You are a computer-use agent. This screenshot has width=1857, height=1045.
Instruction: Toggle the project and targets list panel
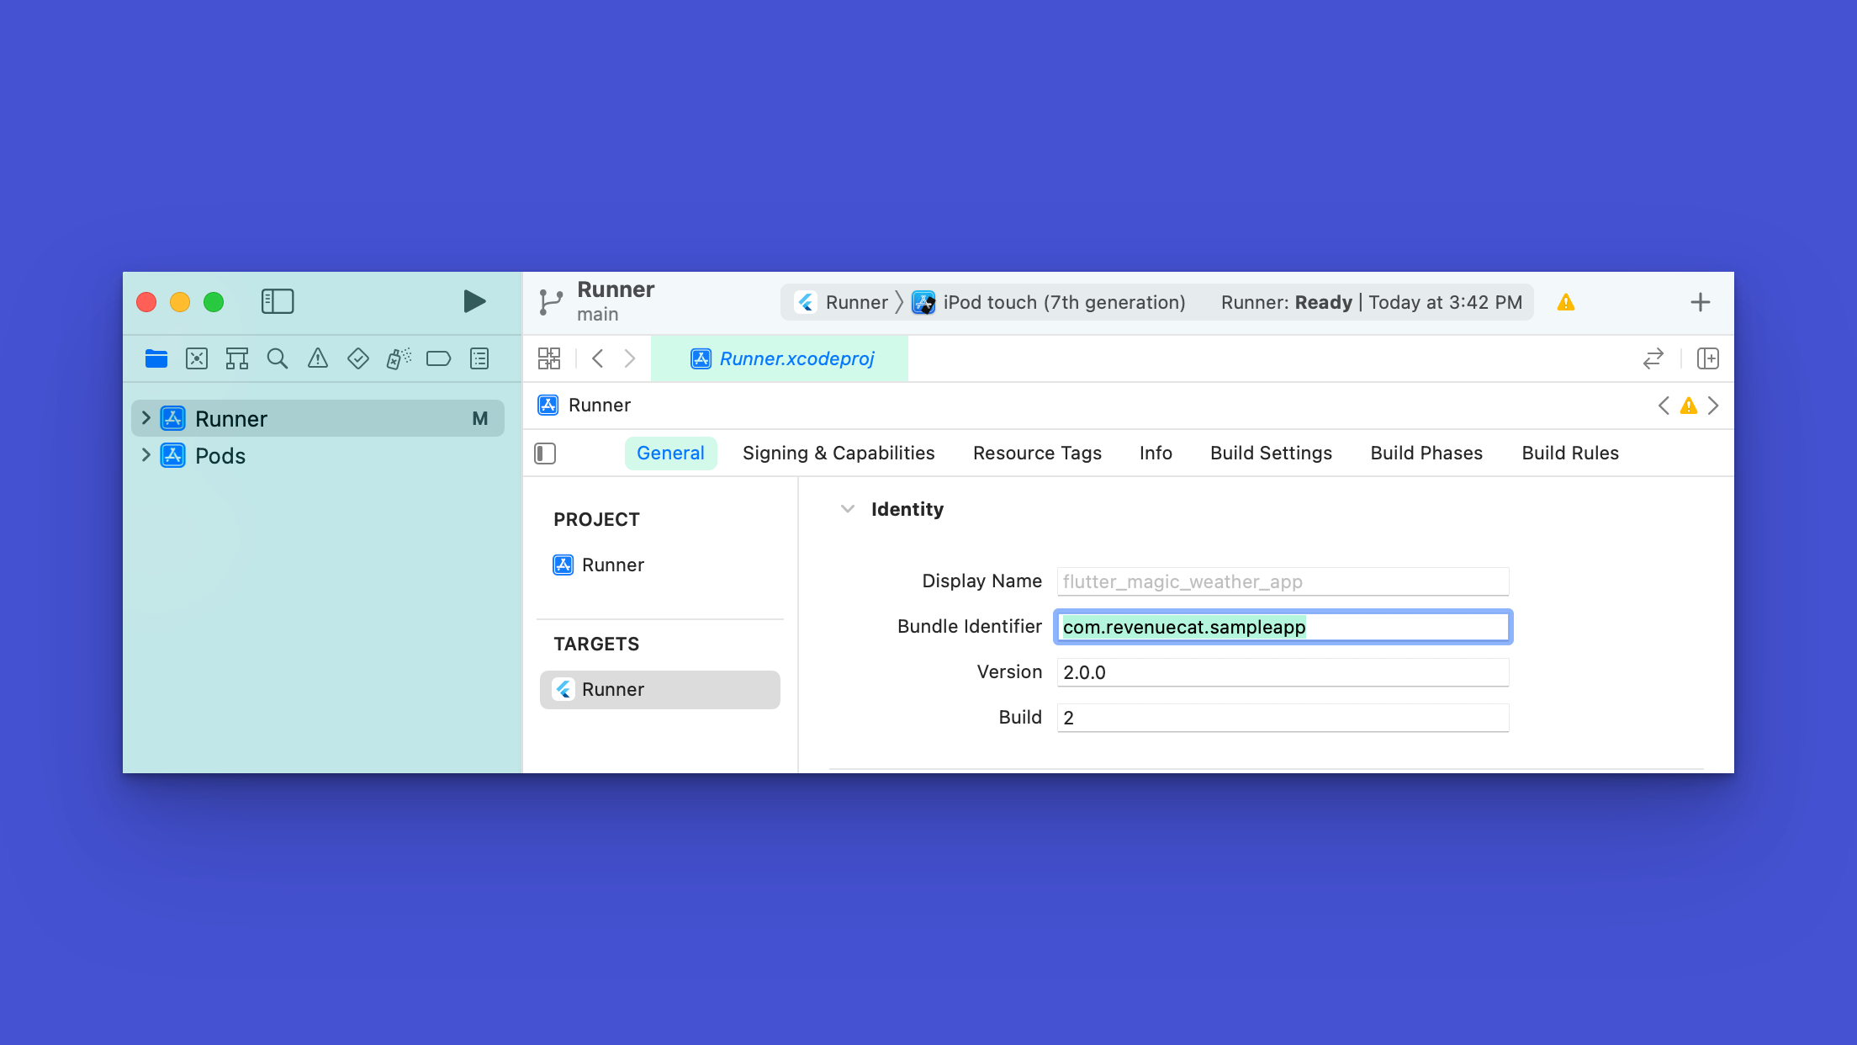(545, 454)
